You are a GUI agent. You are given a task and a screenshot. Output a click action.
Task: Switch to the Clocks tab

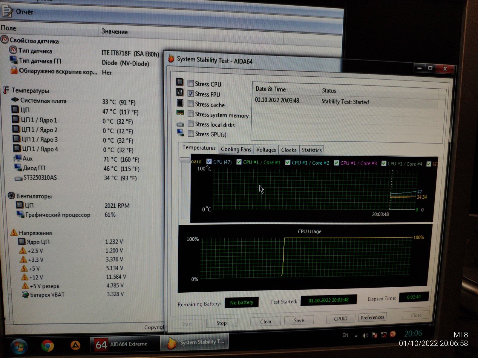289,150
